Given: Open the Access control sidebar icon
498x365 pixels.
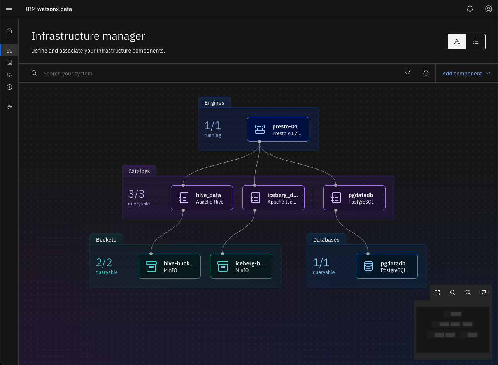Looking at the screenshot, I should [x=9, y=106].
